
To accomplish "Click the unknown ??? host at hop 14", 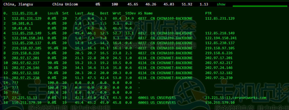I will click(15, 83).
